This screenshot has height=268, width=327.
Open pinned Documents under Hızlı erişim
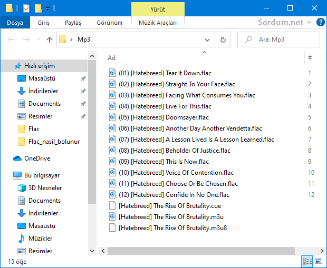click(44, 104)
